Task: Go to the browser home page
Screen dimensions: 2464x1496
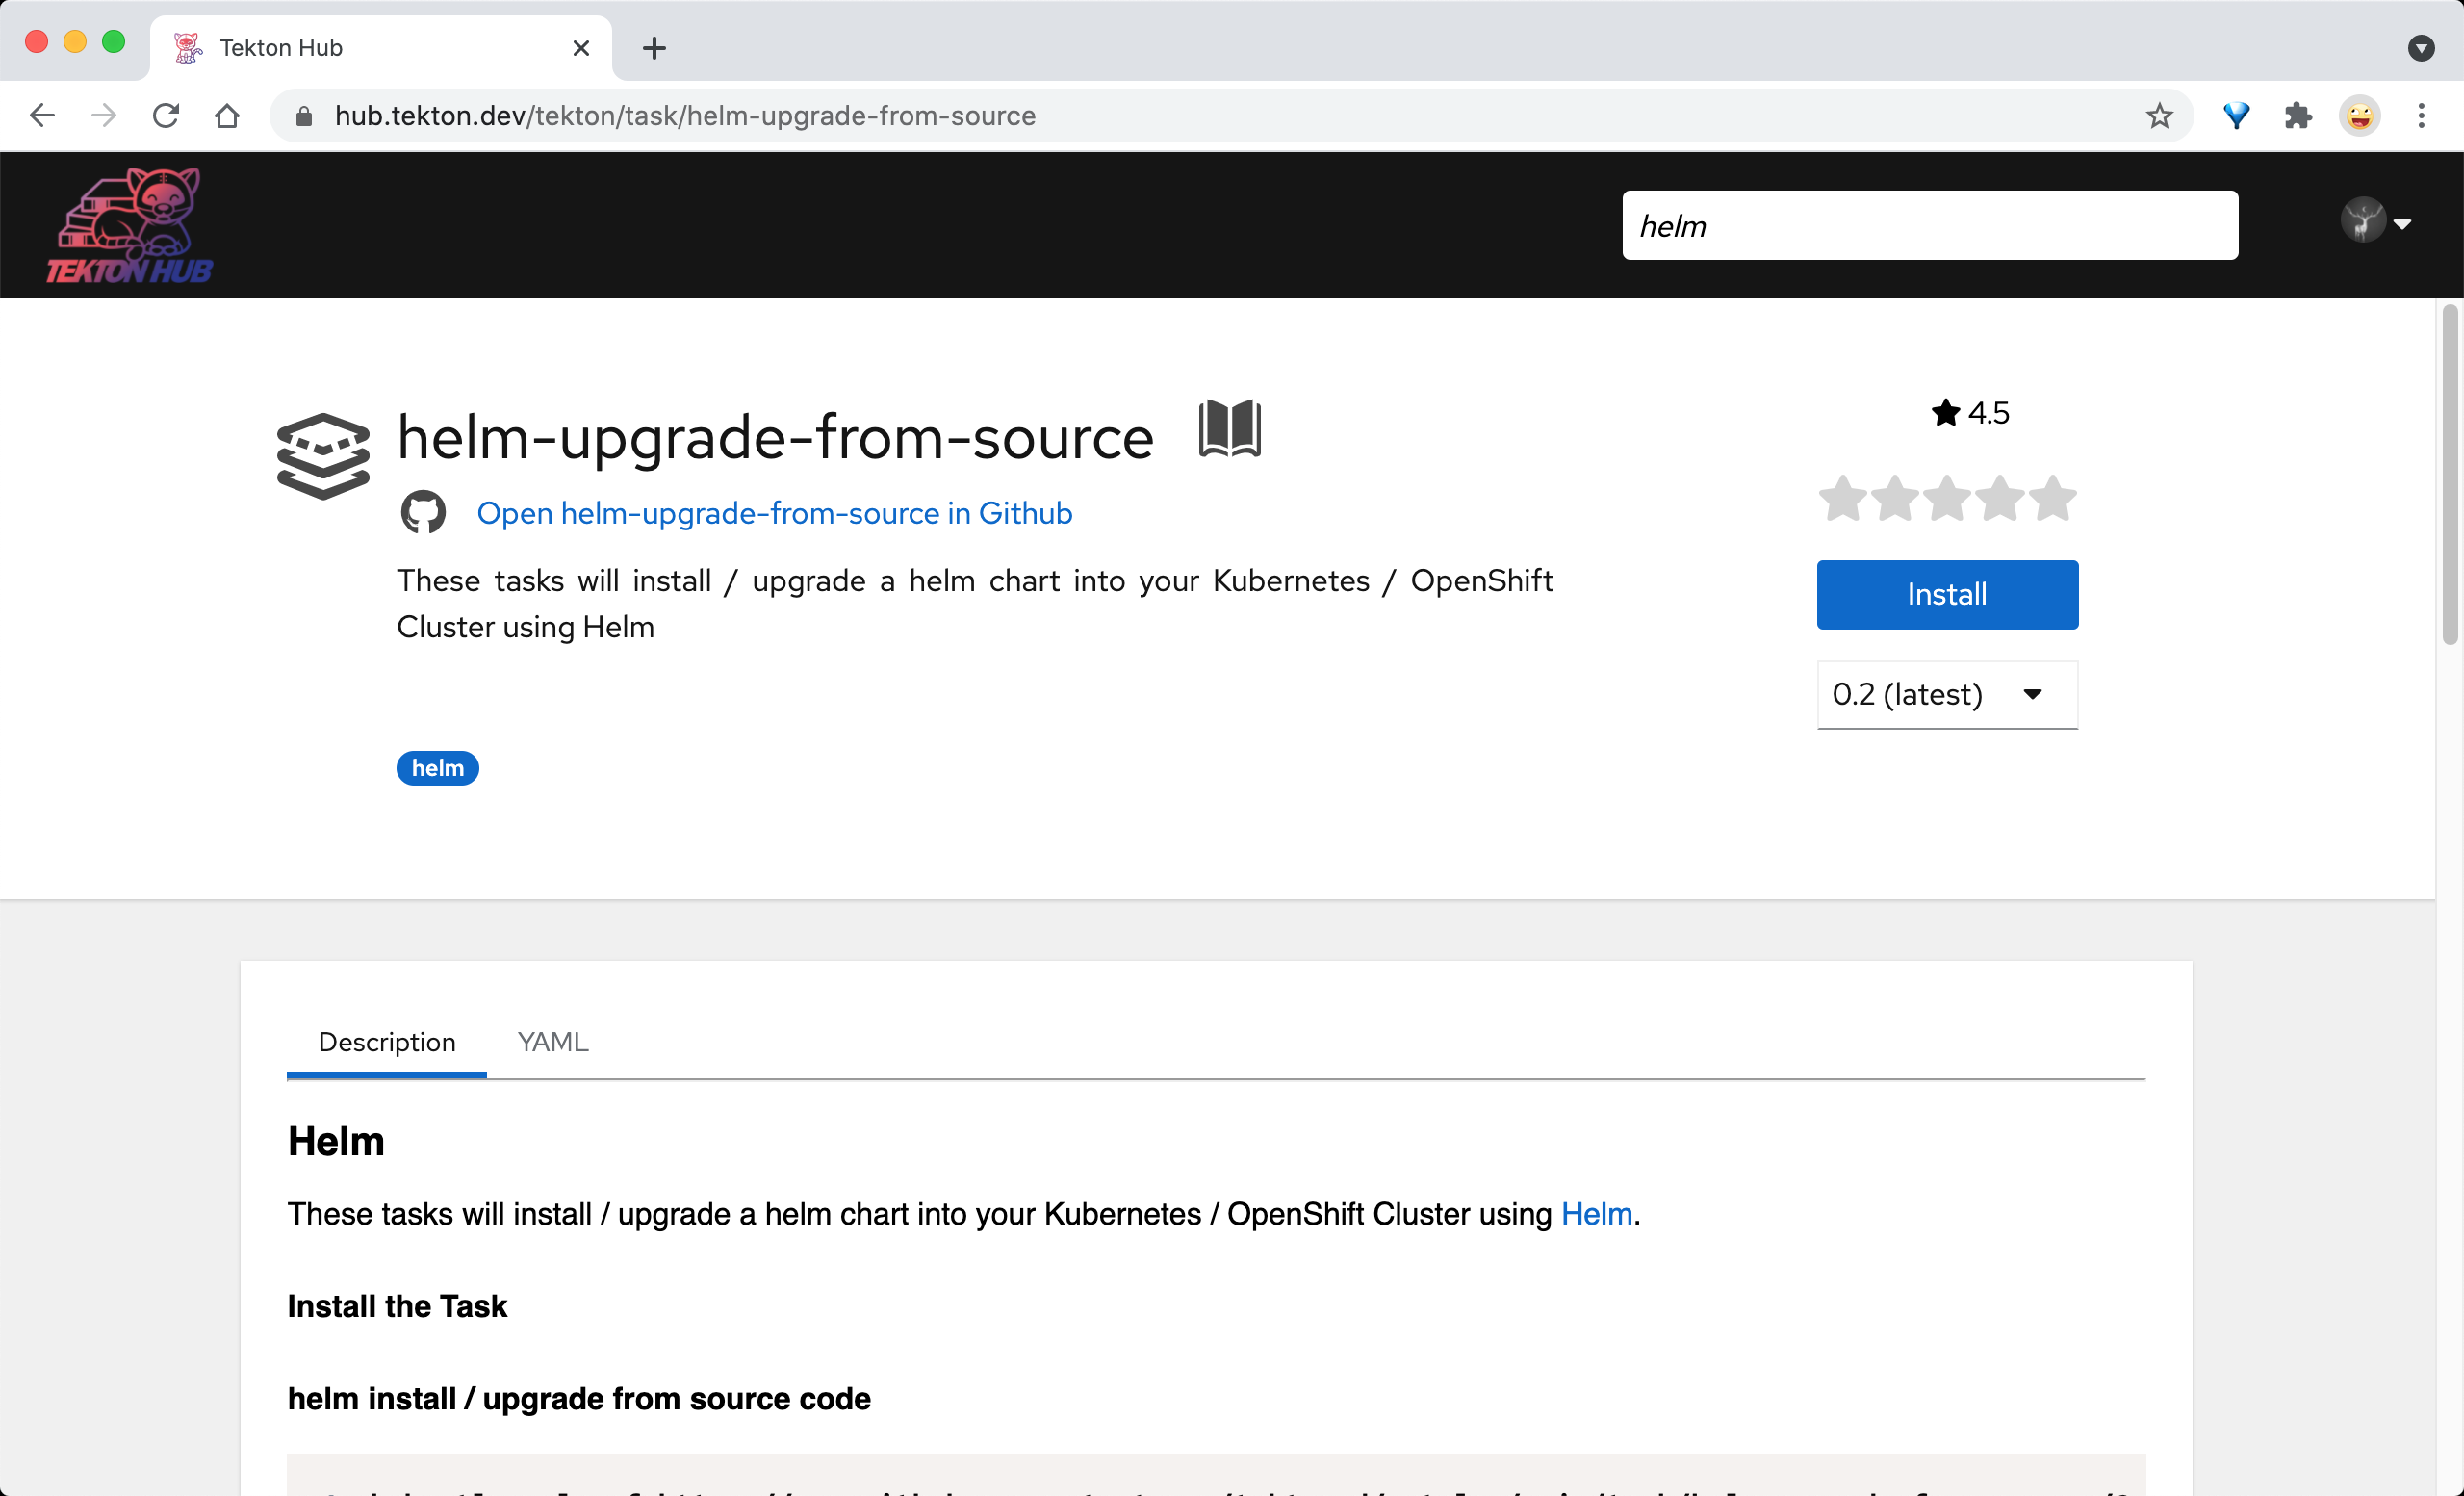Action: 227,116
